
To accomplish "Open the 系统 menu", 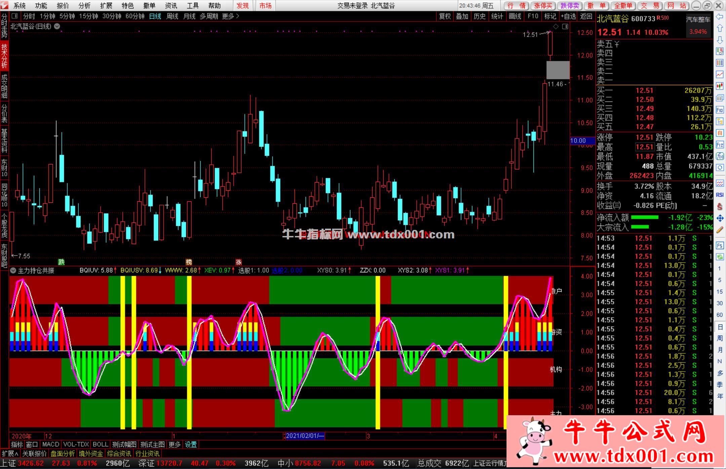I will tap(19, 5).
